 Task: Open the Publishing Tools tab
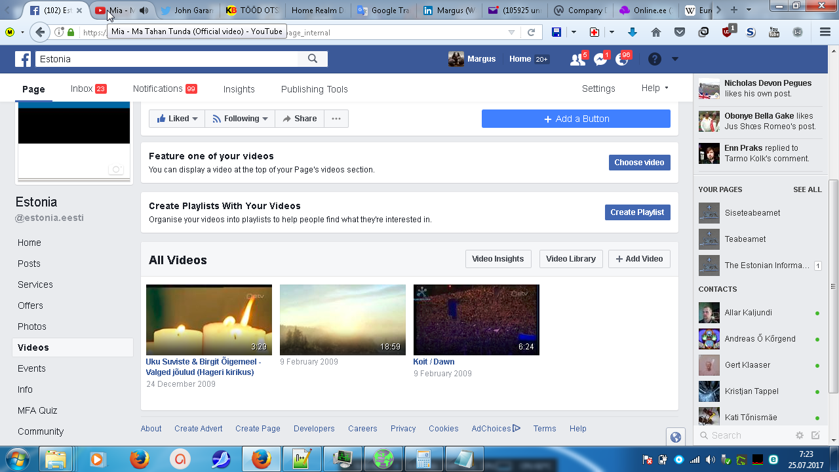315,88
